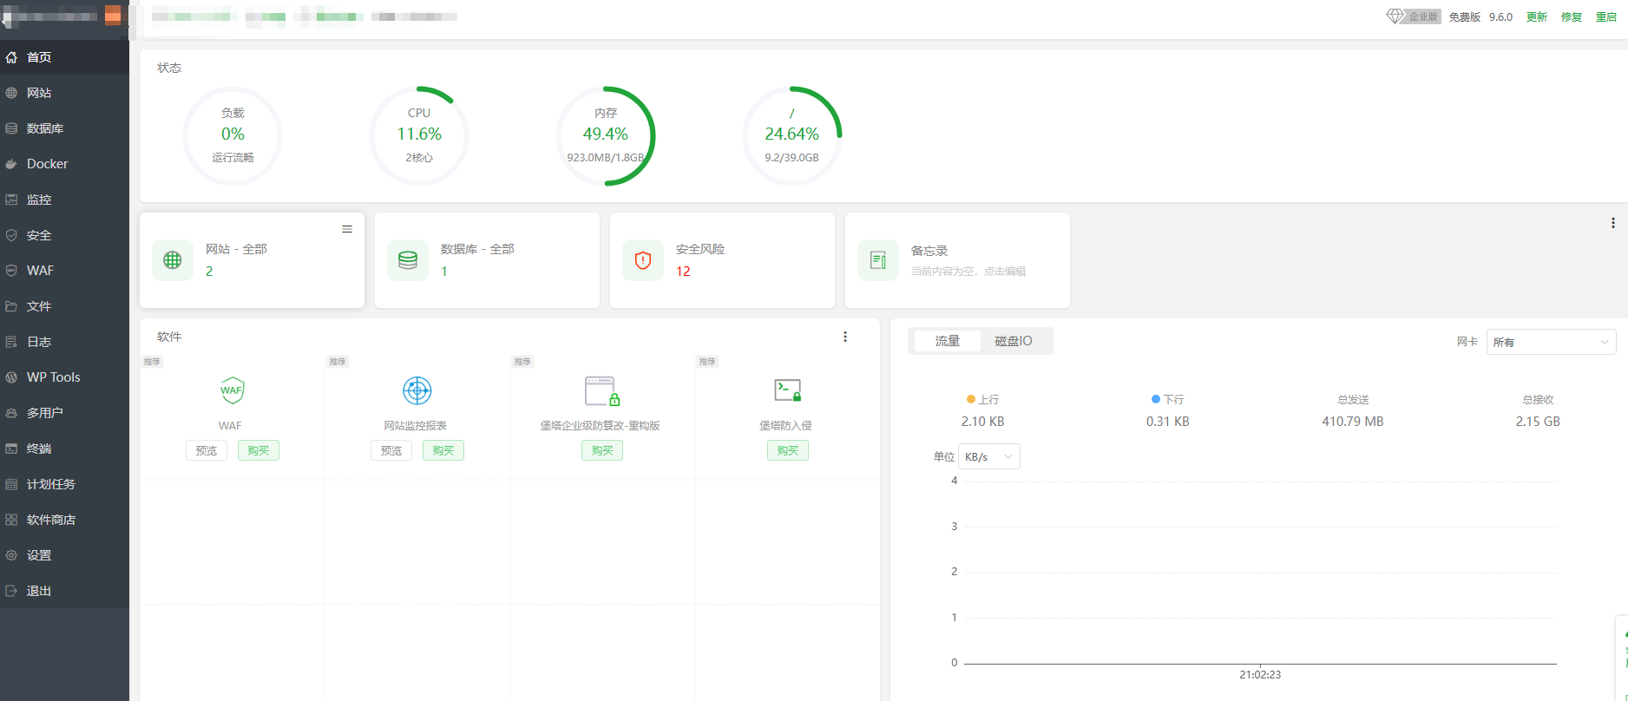This screenshot has width=1628, height=701.
Task: Click the 更新 link at top right
Action: click(1537, 16)
